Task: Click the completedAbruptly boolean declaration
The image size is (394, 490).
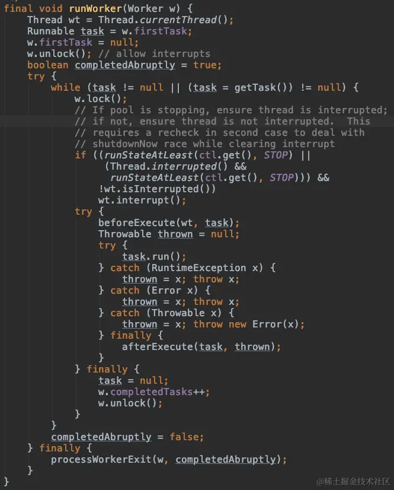Action: (x=124, y=65)
